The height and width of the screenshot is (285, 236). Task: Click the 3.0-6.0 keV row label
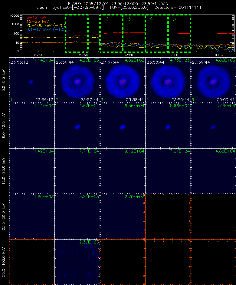tap(4, 80)
